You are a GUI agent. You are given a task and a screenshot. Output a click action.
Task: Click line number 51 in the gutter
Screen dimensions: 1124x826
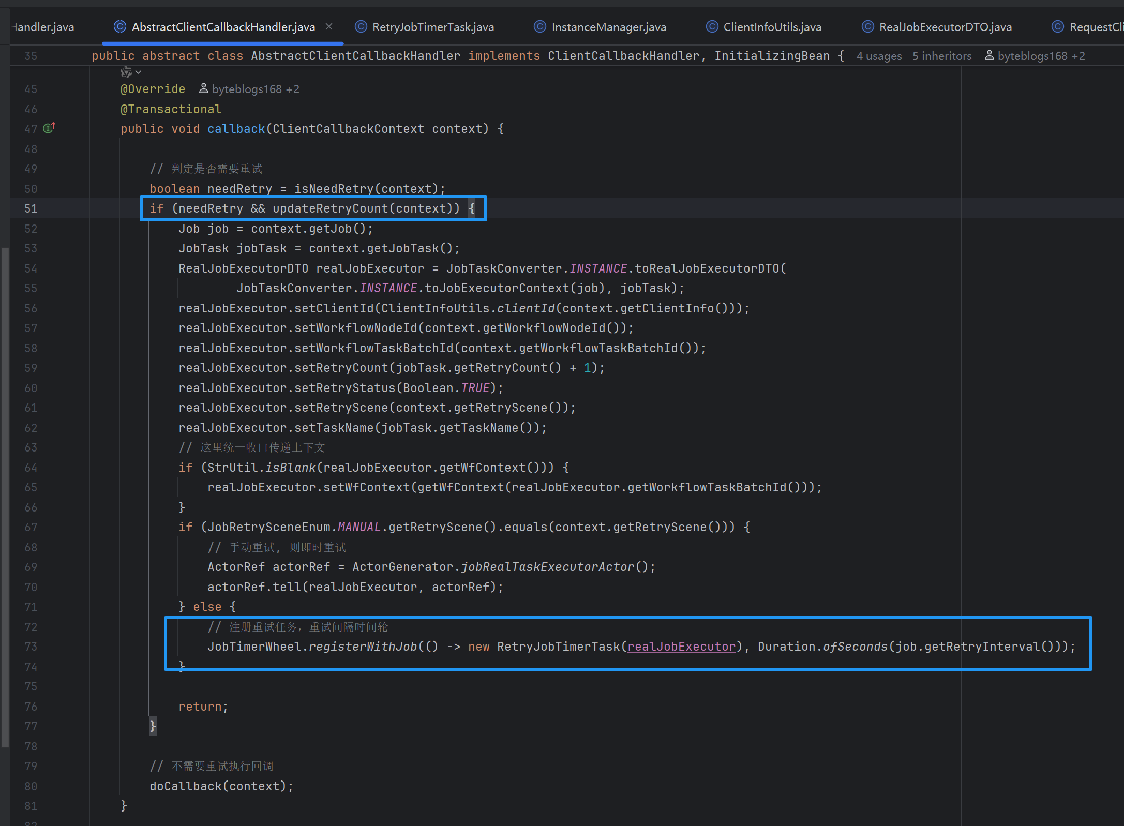31,208
